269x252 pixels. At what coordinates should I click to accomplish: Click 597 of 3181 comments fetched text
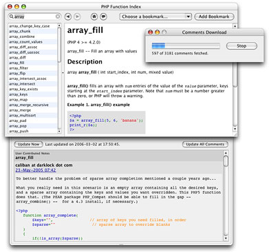[x=180, y=53]
